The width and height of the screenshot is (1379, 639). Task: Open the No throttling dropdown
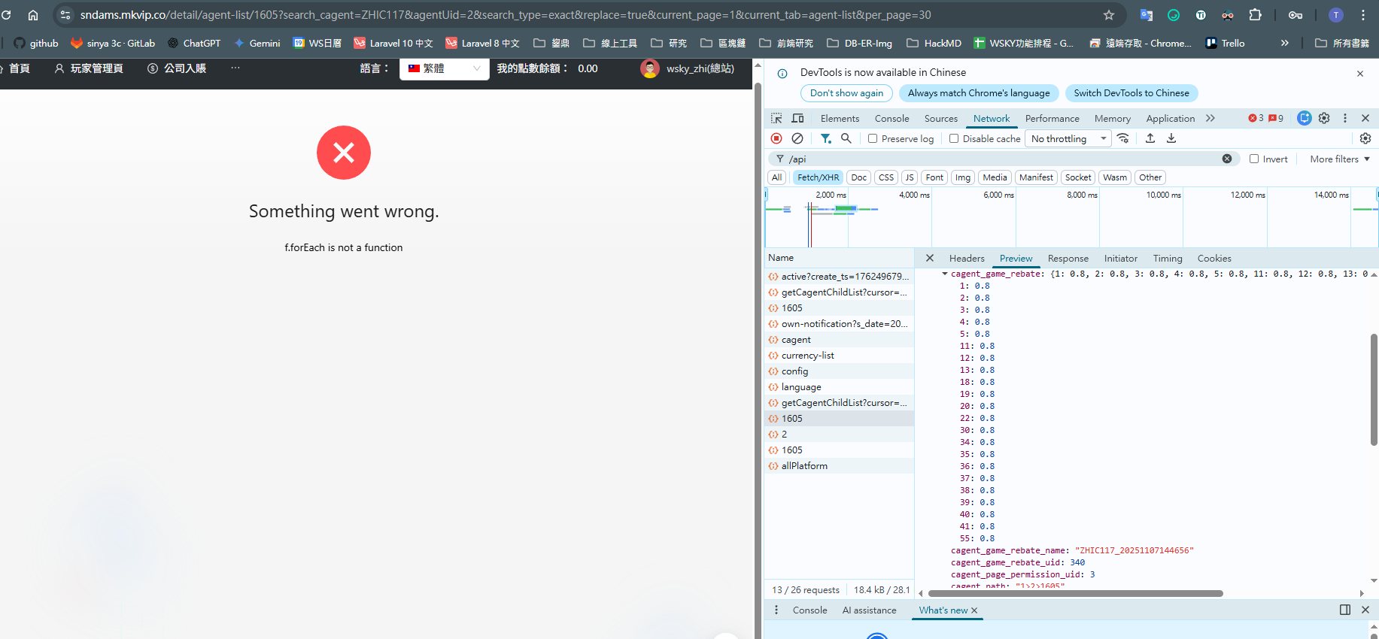[x=1068, y=138]
